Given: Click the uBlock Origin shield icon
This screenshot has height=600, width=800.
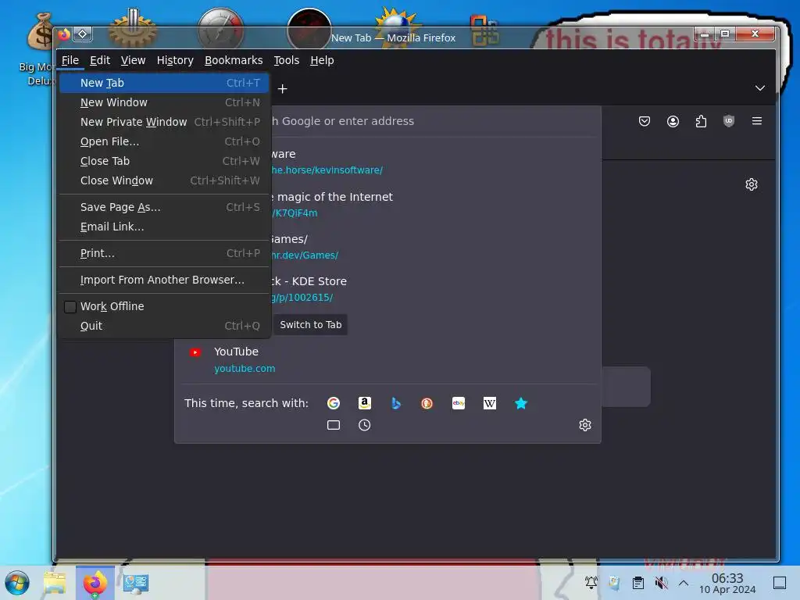Looking at the screenshot, I should 729,121.
